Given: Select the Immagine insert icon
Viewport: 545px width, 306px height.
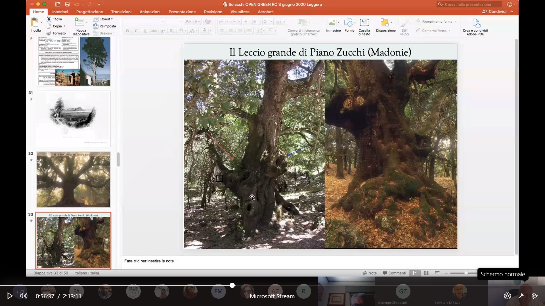Looking at the screenshot, I should [332, 22].
